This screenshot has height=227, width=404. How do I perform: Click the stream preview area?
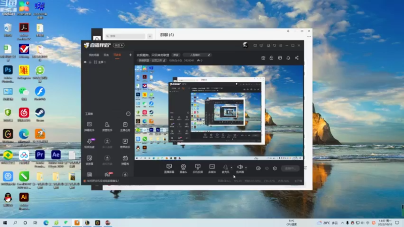[x=219, y=112]
